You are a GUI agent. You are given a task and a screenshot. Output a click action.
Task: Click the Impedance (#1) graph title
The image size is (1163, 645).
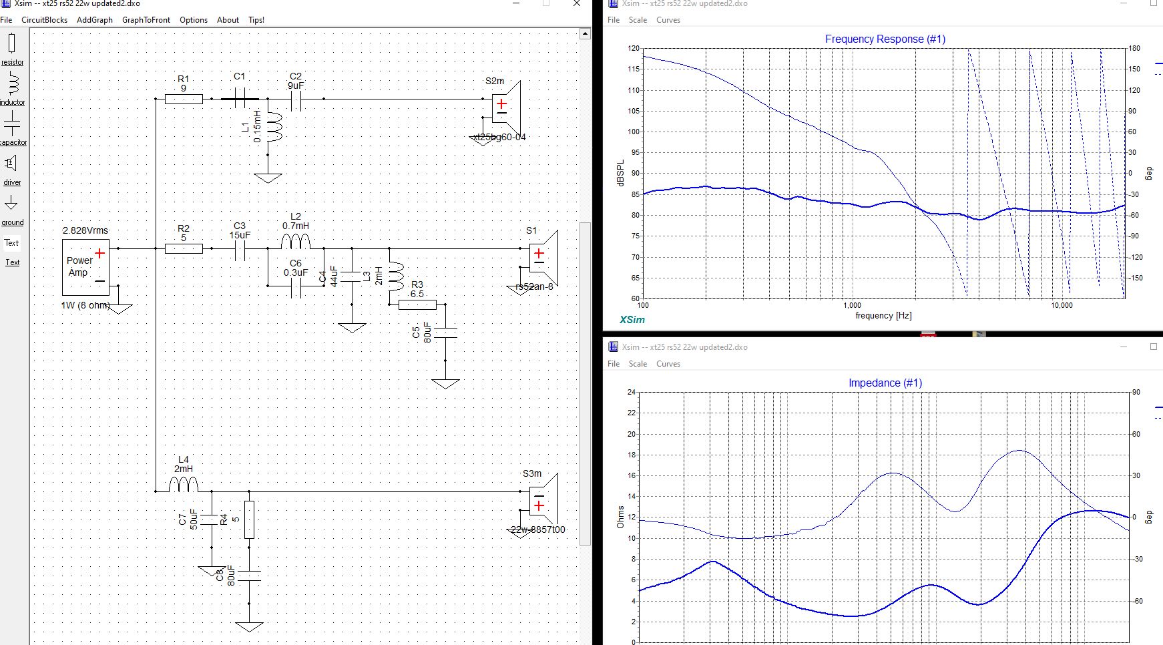885,383
